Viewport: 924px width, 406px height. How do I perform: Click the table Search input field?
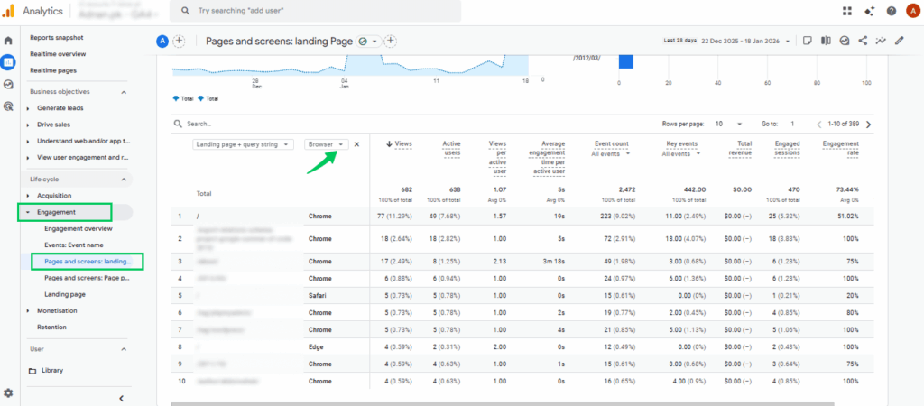click(271, 124)
